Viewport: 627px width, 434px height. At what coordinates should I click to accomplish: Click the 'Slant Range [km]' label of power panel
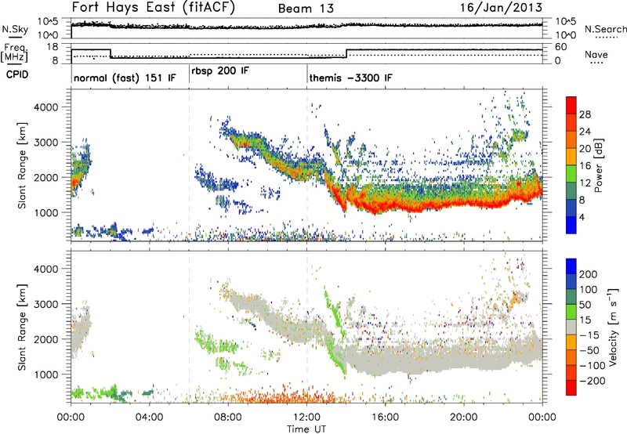tap(22, 165)
